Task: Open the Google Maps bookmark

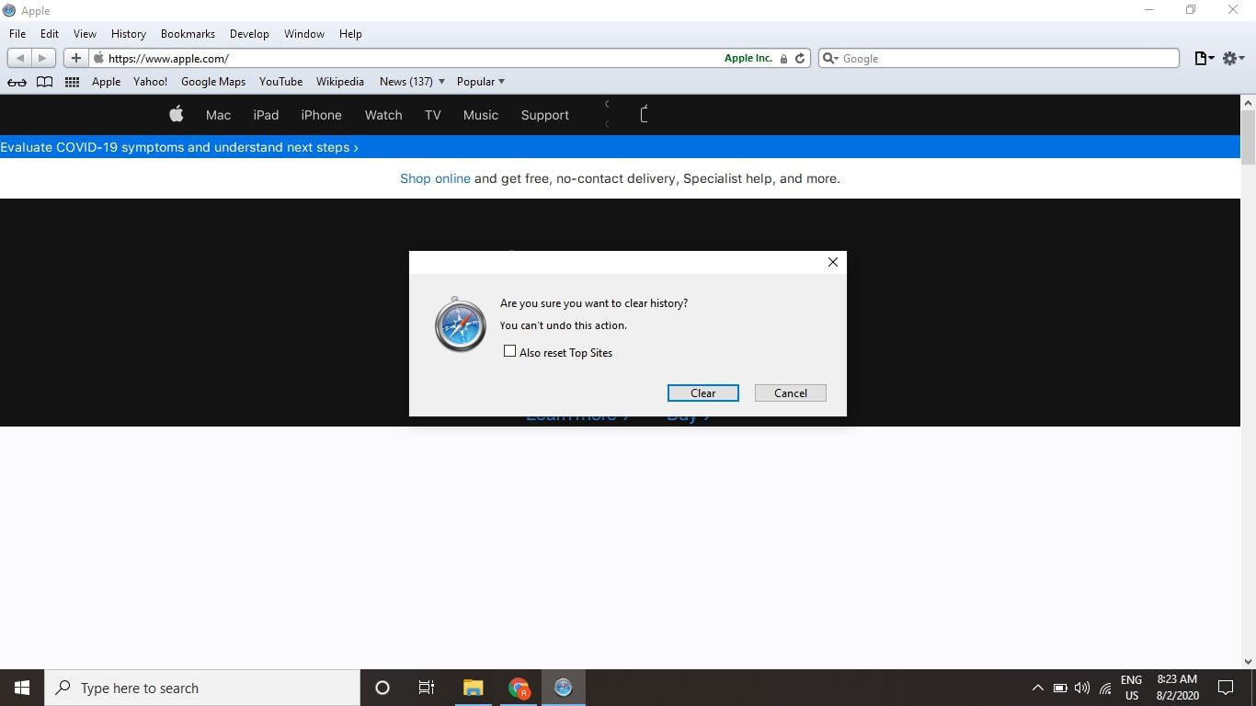Action: [213, 82]
